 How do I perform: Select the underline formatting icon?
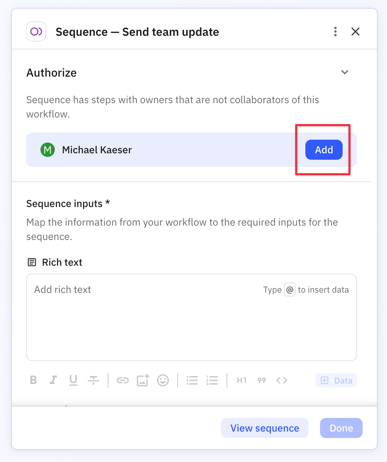point(73,380)
